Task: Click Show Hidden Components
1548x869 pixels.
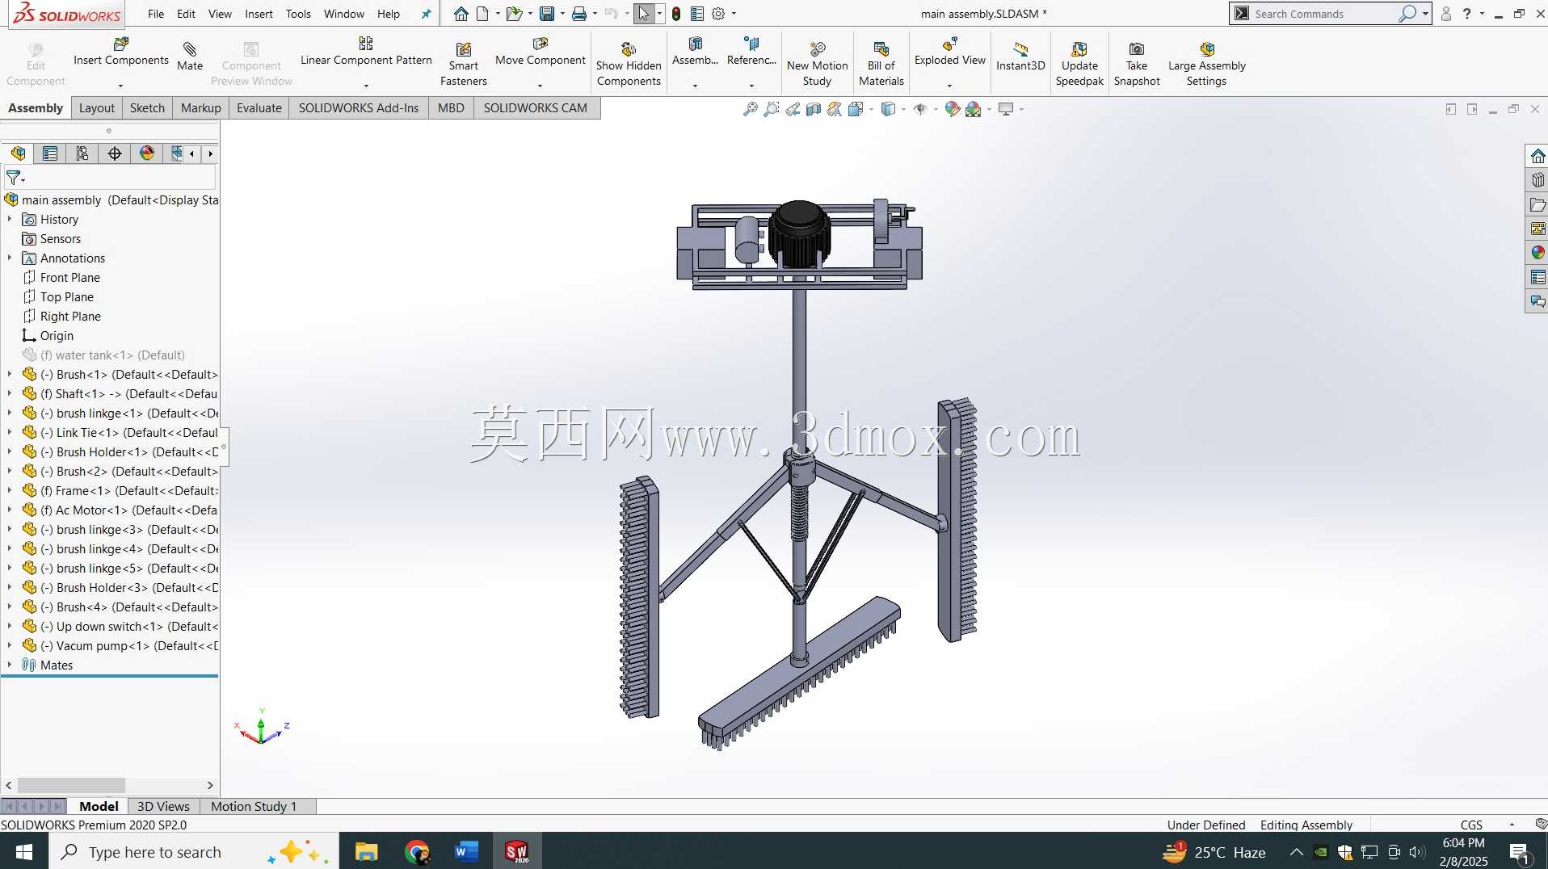Action: coord(629,65)
